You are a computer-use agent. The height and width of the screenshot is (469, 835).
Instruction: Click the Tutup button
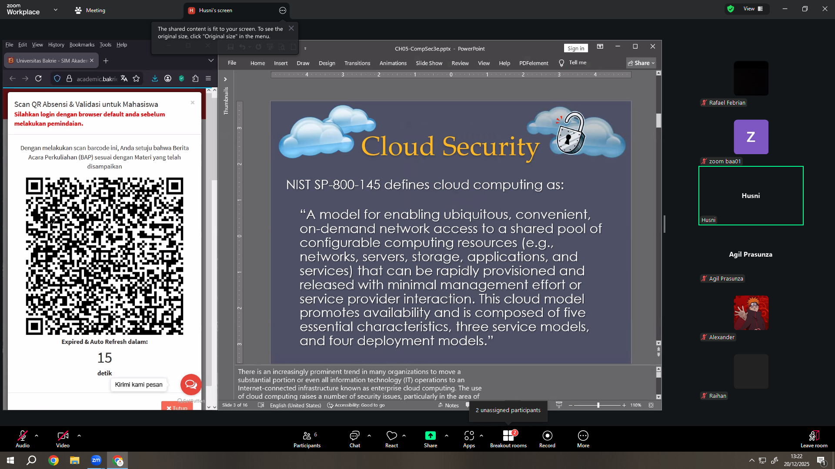[x=177, y=407]
